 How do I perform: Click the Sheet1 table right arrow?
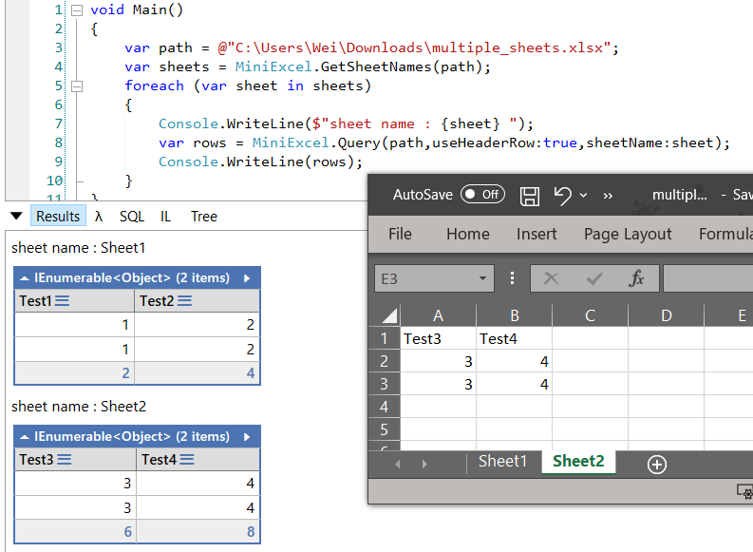click(x=247, y=278)
